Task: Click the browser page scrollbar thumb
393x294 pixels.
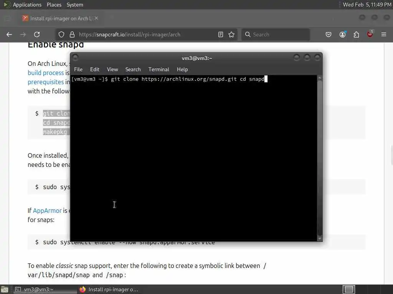Action: tap(391, 155)
